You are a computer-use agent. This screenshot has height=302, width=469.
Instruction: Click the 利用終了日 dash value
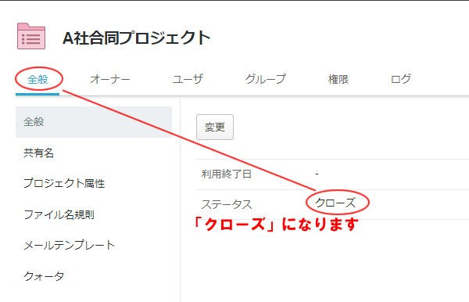pos(317,174)
